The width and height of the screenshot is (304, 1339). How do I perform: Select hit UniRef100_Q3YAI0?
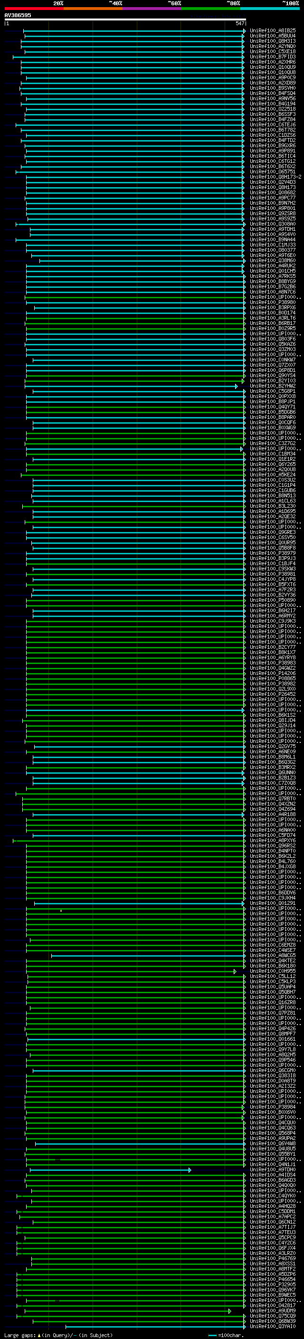(x=272, y=1326)
